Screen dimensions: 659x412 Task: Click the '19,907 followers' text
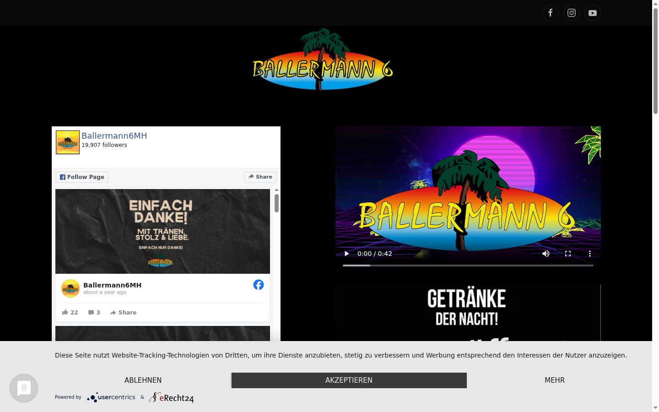click(104, 145)
